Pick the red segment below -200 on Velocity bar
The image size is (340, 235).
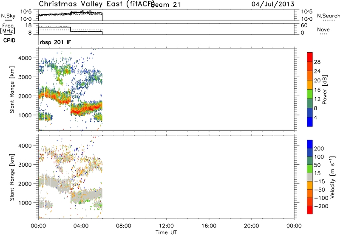tap(310, 210)
